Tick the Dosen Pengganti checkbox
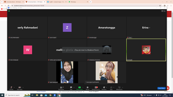This screenshot has height=97, width=173. (88, 91)
